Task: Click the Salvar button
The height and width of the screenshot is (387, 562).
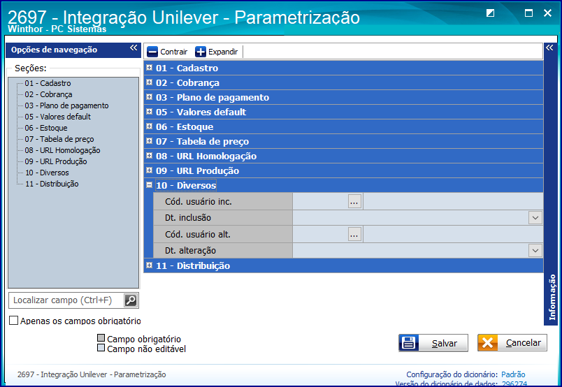Action: tap(433, 343)
